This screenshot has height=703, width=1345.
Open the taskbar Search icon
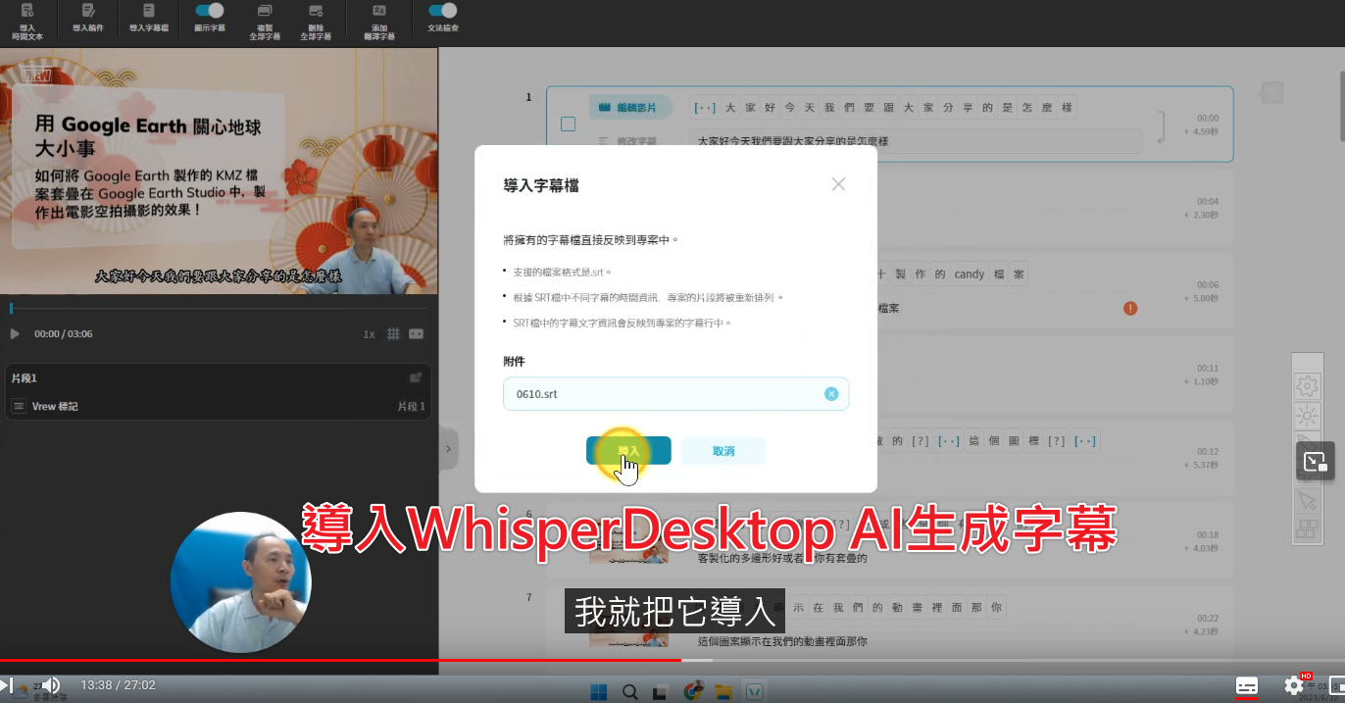[x=629, y=692]
